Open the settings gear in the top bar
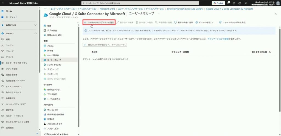 click(234, 3)
